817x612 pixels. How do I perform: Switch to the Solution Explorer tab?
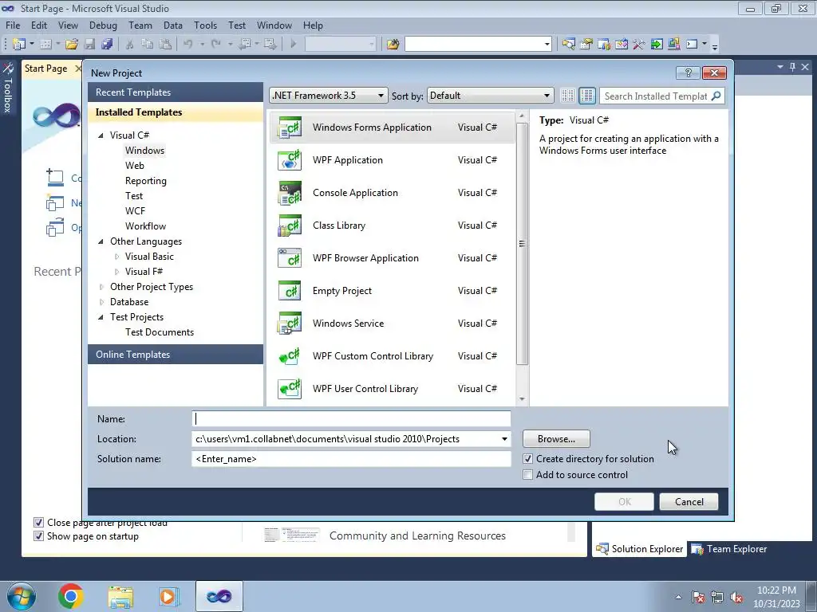[x=639, y=548]
